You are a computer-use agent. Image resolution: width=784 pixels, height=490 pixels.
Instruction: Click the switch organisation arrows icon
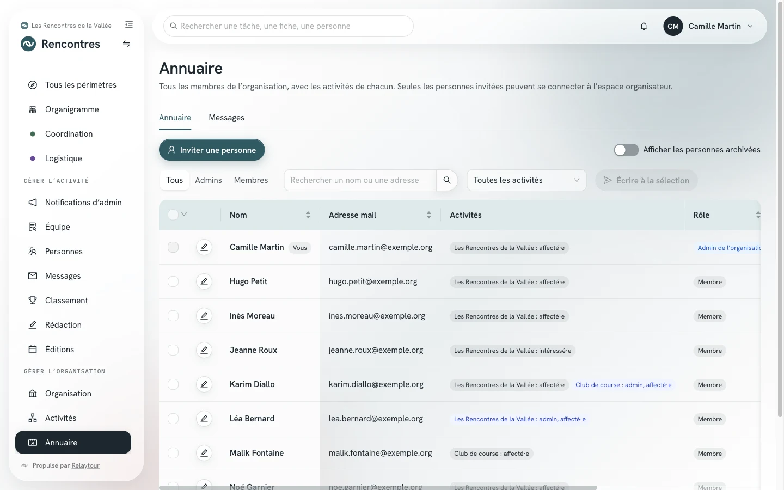(126, 44)
